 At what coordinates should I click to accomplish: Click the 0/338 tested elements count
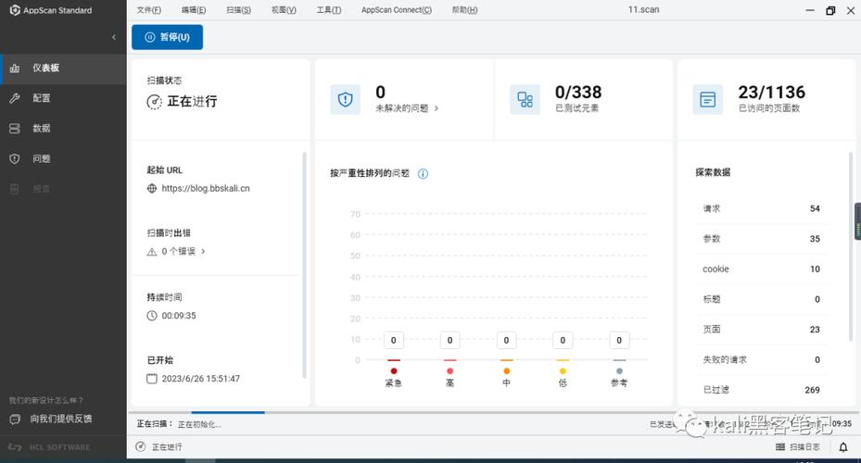click(578, 93)
